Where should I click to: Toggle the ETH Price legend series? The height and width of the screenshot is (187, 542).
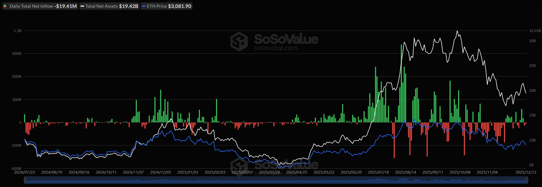[166, 6]
